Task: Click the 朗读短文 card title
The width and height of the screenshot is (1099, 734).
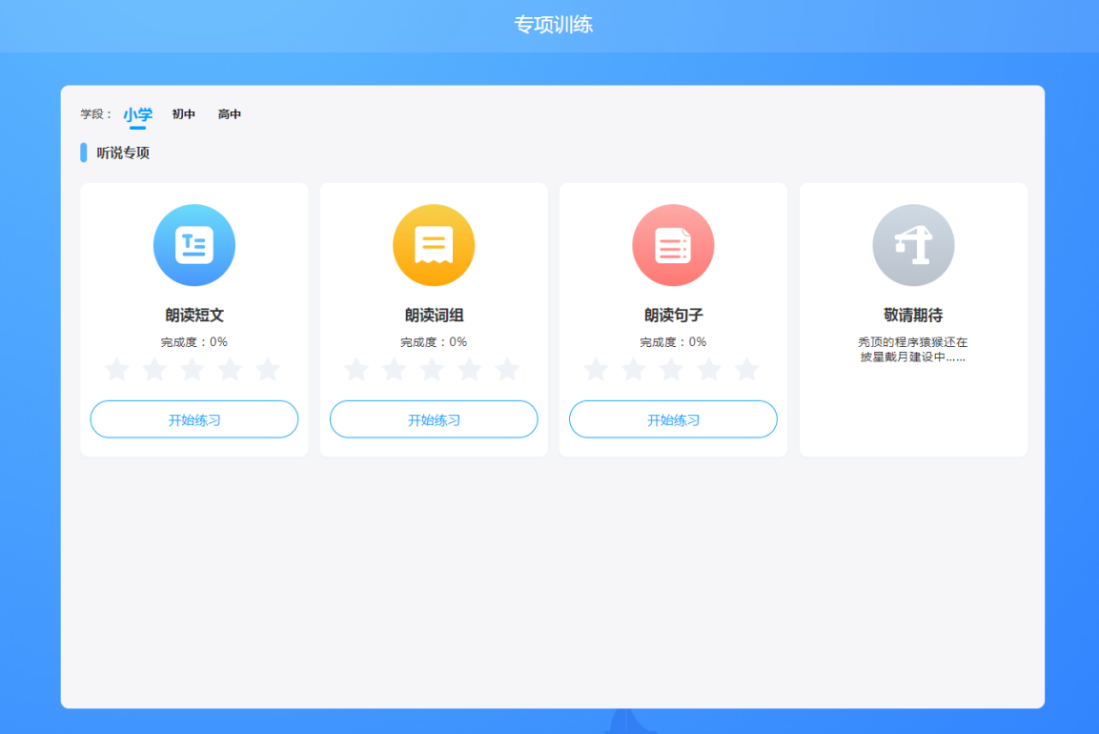Action: click(x=194, y=316)
